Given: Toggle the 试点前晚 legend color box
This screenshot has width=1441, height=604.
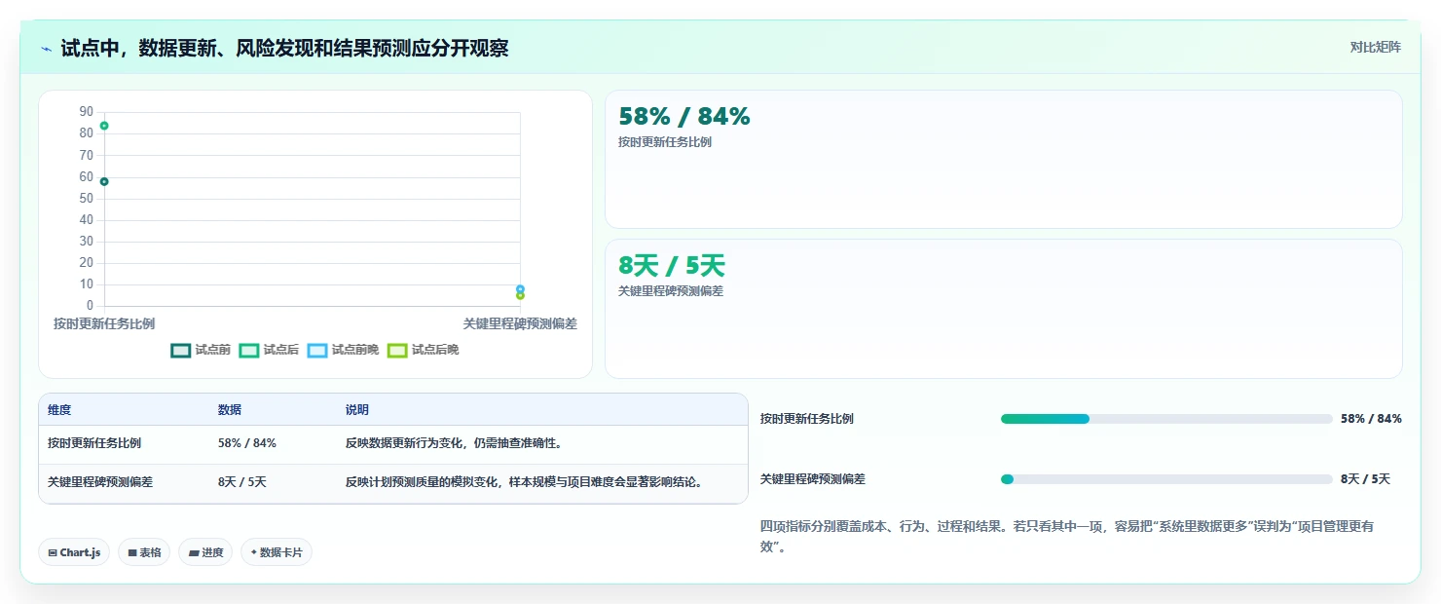Looking at the screenshot, I should [x=317, y=351].
